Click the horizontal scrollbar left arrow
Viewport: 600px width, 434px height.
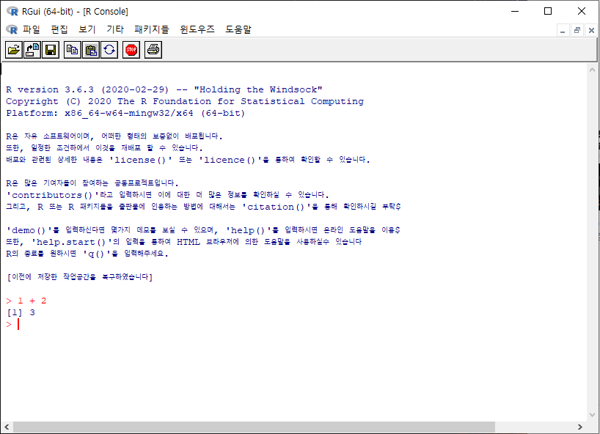(x=7, y=427)
